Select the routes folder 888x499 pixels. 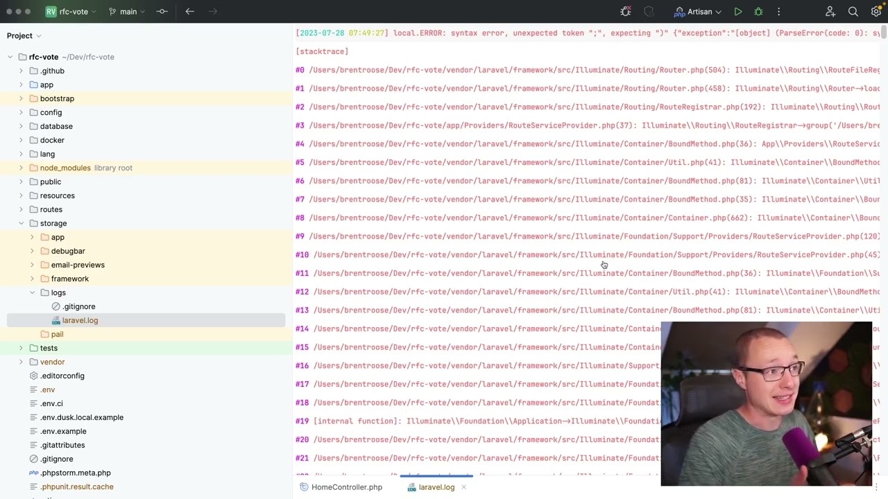point(51,209)
